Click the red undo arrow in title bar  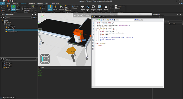click(8, 1)
